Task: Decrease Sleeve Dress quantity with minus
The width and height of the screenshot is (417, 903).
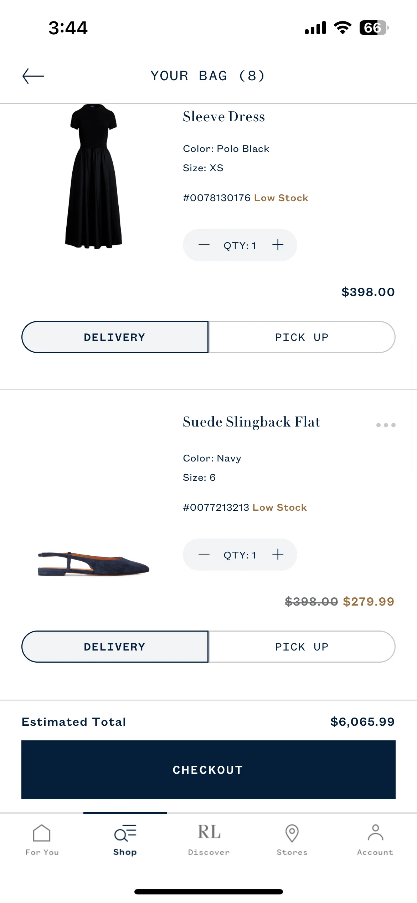Action: coord(204,245)
